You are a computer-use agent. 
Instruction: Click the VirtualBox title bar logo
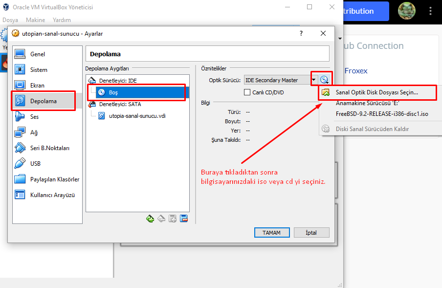tap(6, 7)
